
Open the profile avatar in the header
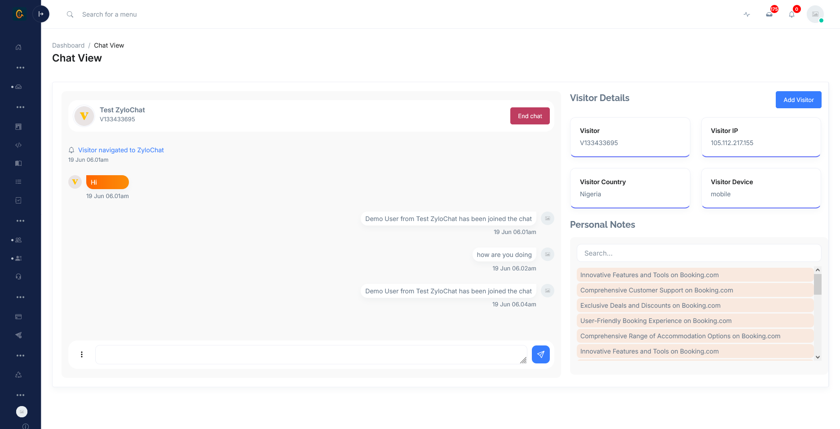click(815, 14)
